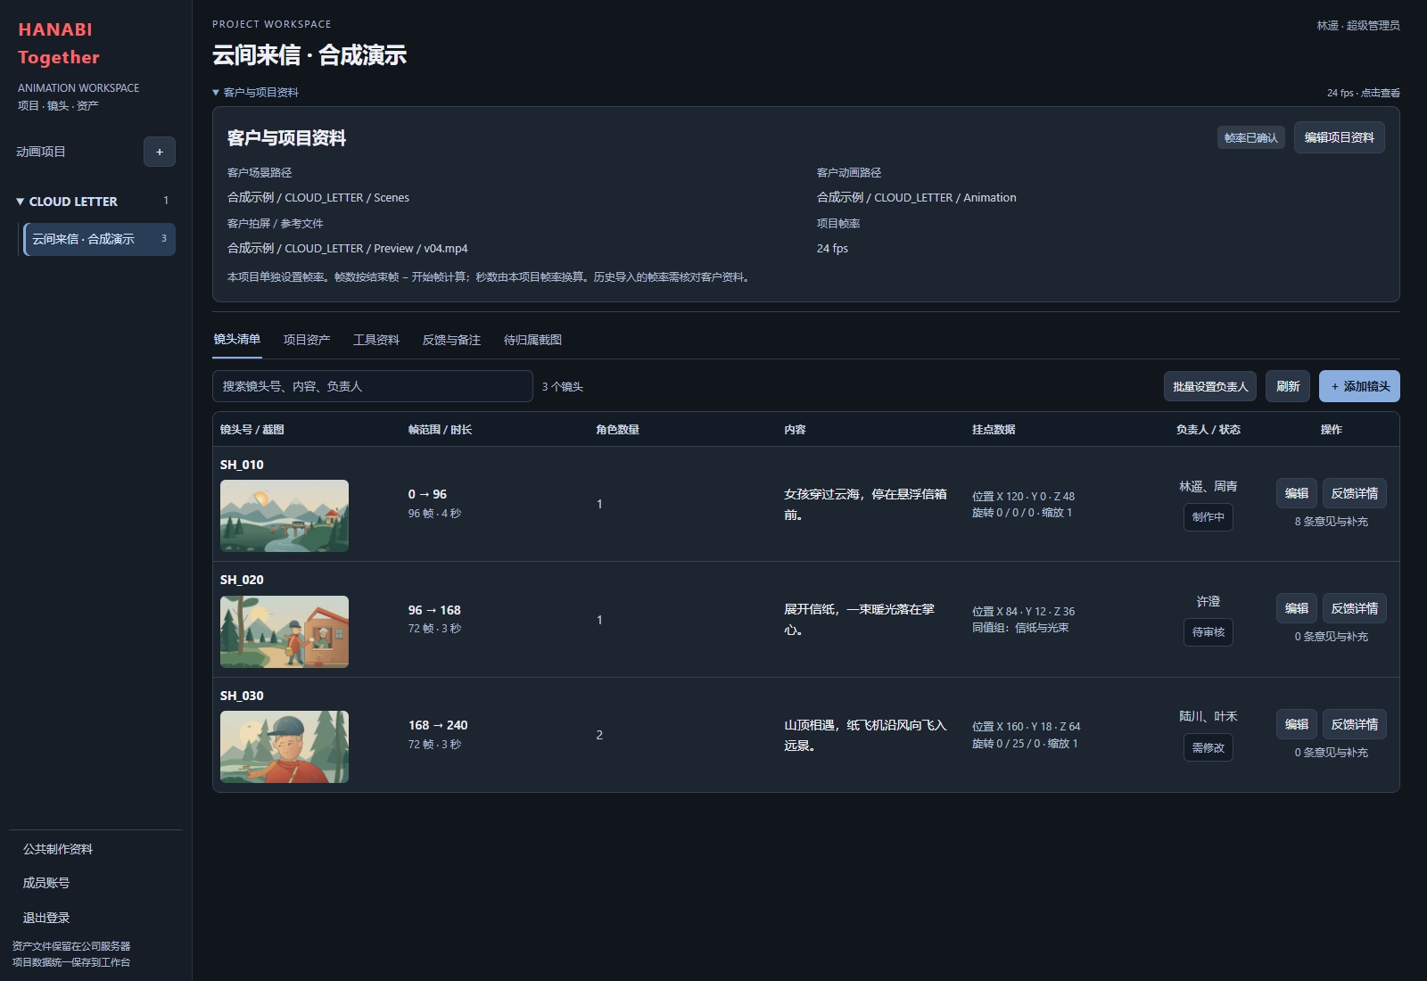Viewport: 1427px width, 981px height.
Task: Open the SH_030 shot thumbnail
Action: 285,746
